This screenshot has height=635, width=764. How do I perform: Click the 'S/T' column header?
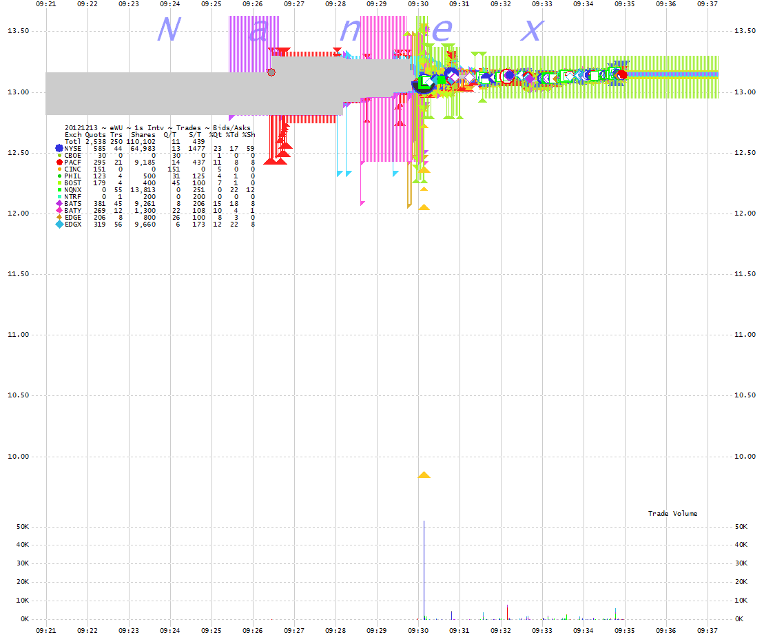195,135
